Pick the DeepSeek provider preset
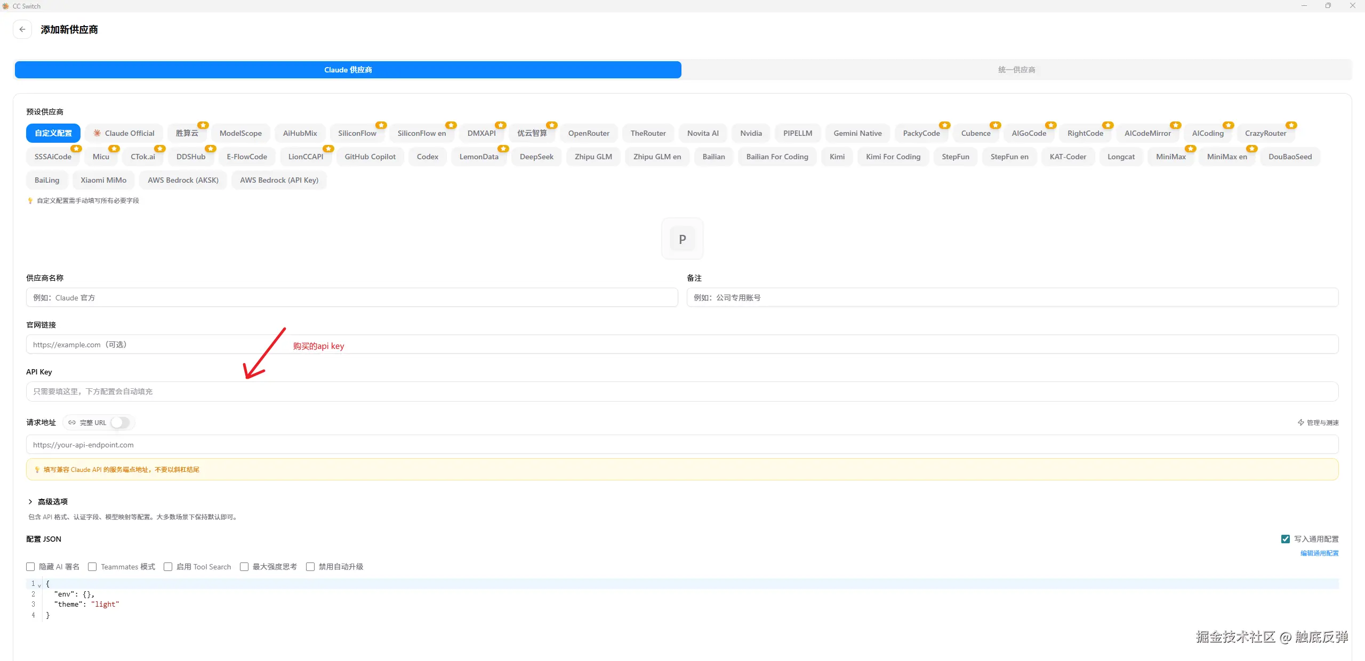 click(536, 157)
